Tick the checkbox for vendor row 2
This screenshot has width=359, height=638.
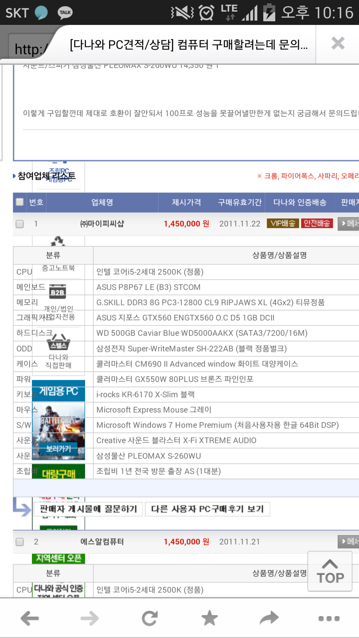tap(20, 542)
